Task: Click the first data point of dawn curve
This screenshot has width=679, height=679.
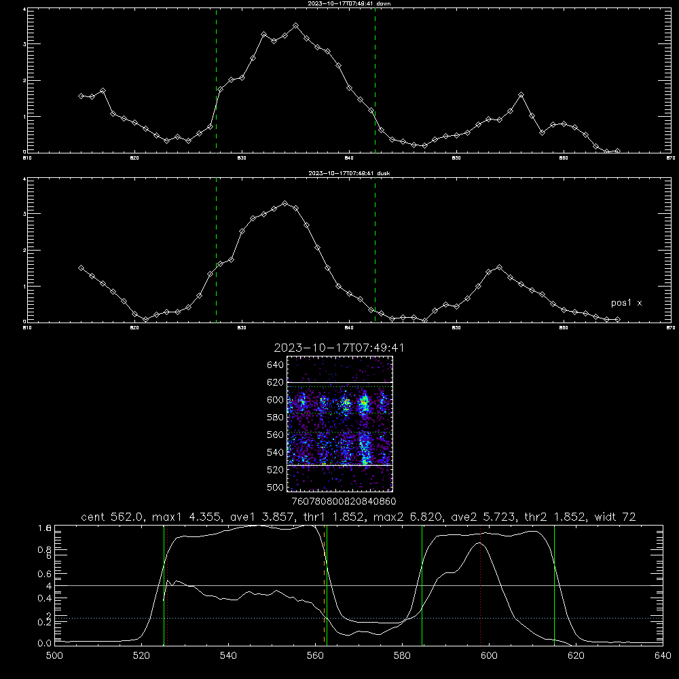Action: (x=81, y=96)
